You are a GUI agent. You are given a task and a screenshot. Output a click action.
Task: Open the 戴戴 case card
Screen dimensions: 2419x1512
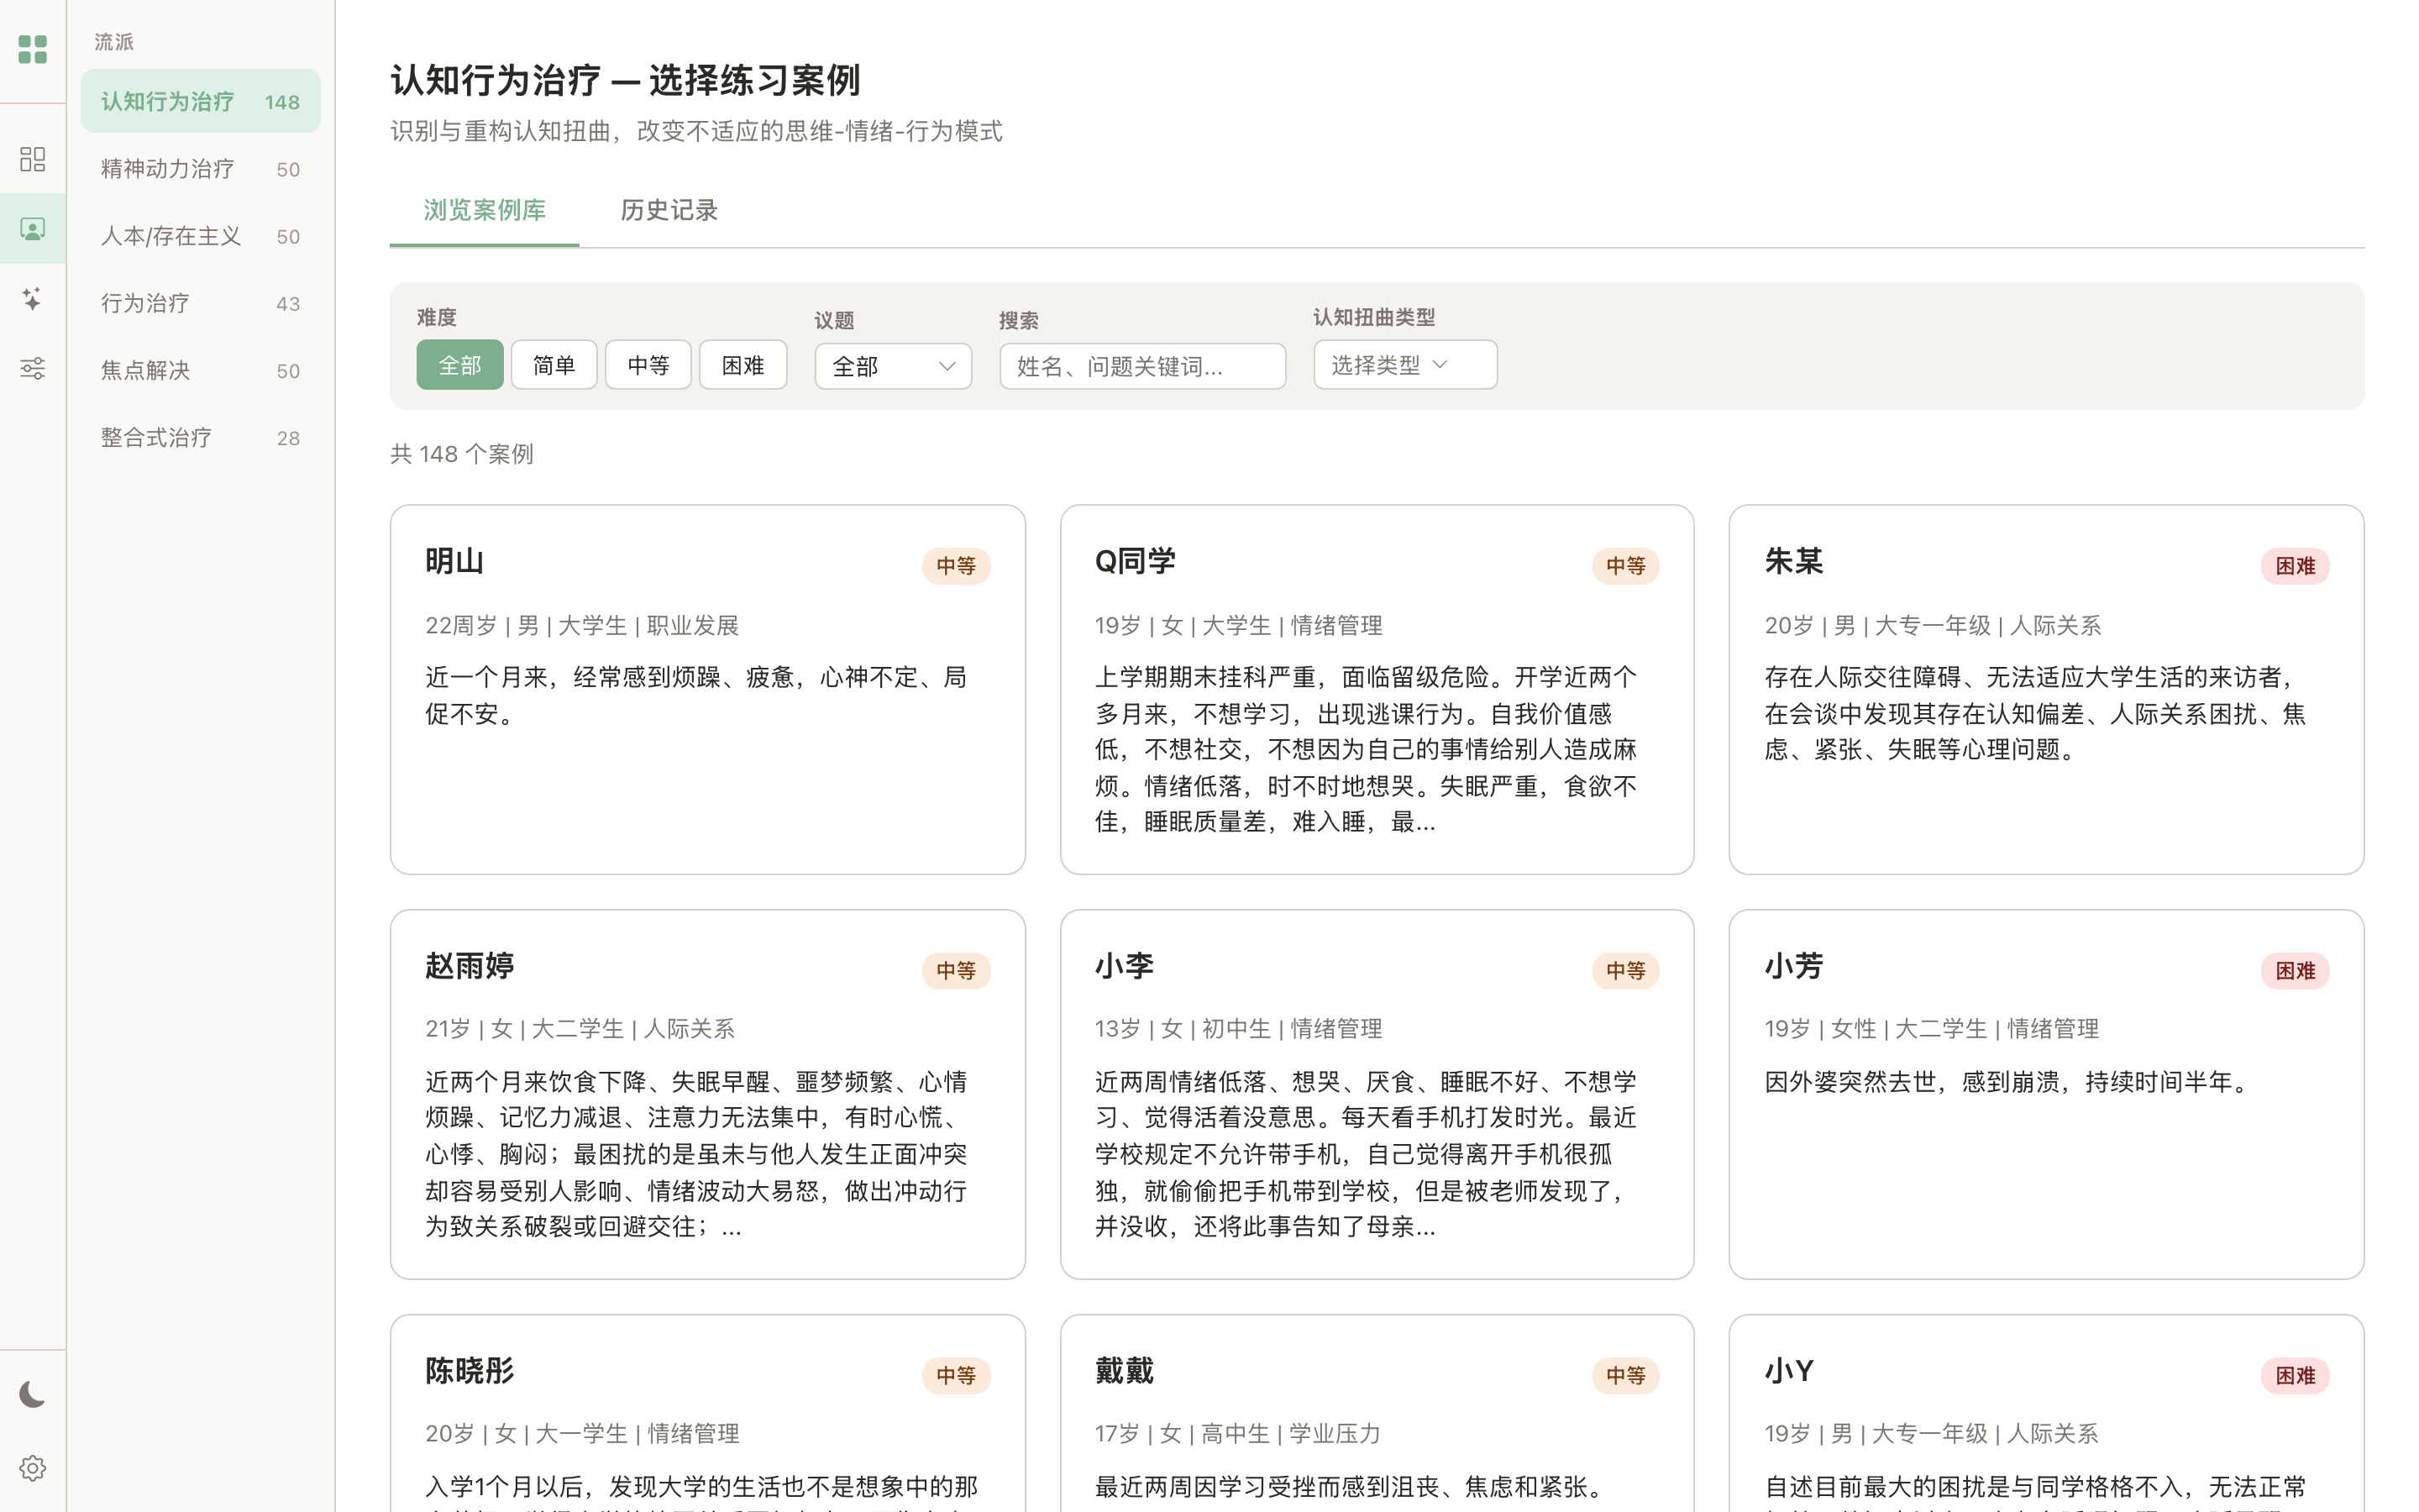[x=1377, y=1413]
